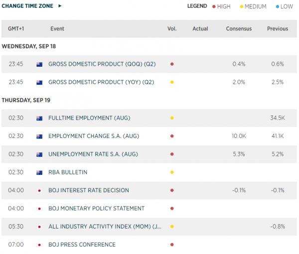Click Australian flag beside Fulltime Employment
Image resolution: width=299 pixels, height=254 pixels.
pos(39,119)
